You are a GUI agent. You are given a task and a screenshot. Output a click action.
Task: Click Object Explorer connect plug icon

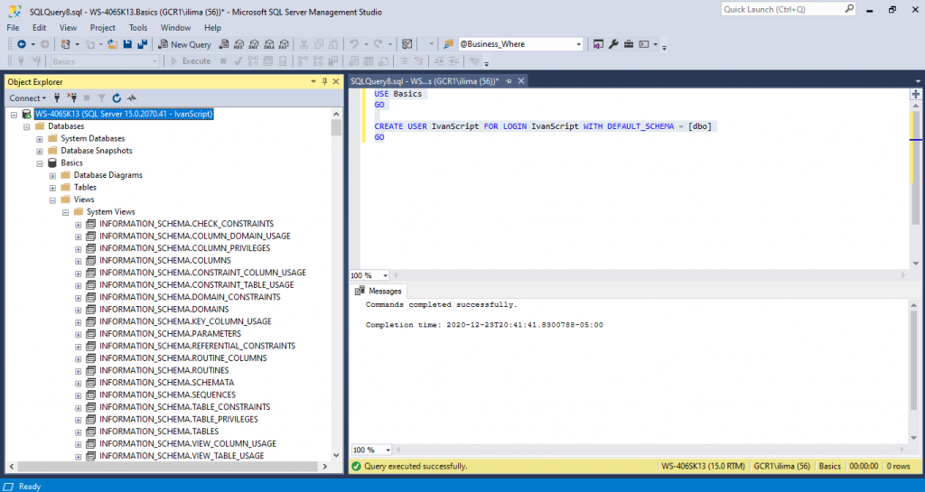tap(57, 97)
